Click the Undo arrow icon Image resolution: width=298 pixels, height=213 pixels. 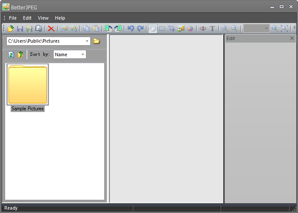pyautogui.click(x=131, y=29)
